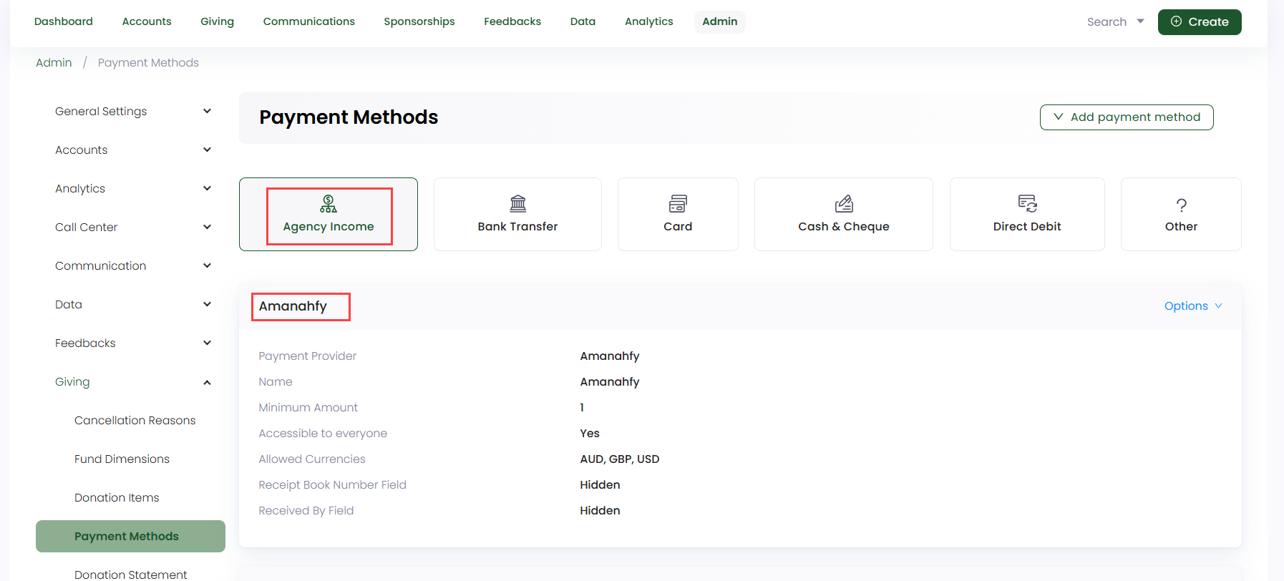Click the Payment Methods page title
Viewport: 1284px width, 581px height.
coord(349,117)
